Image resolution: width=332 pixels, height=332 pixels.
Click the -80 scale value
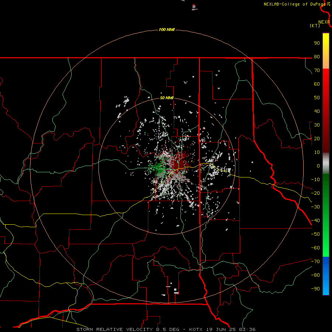coord(315,275)
